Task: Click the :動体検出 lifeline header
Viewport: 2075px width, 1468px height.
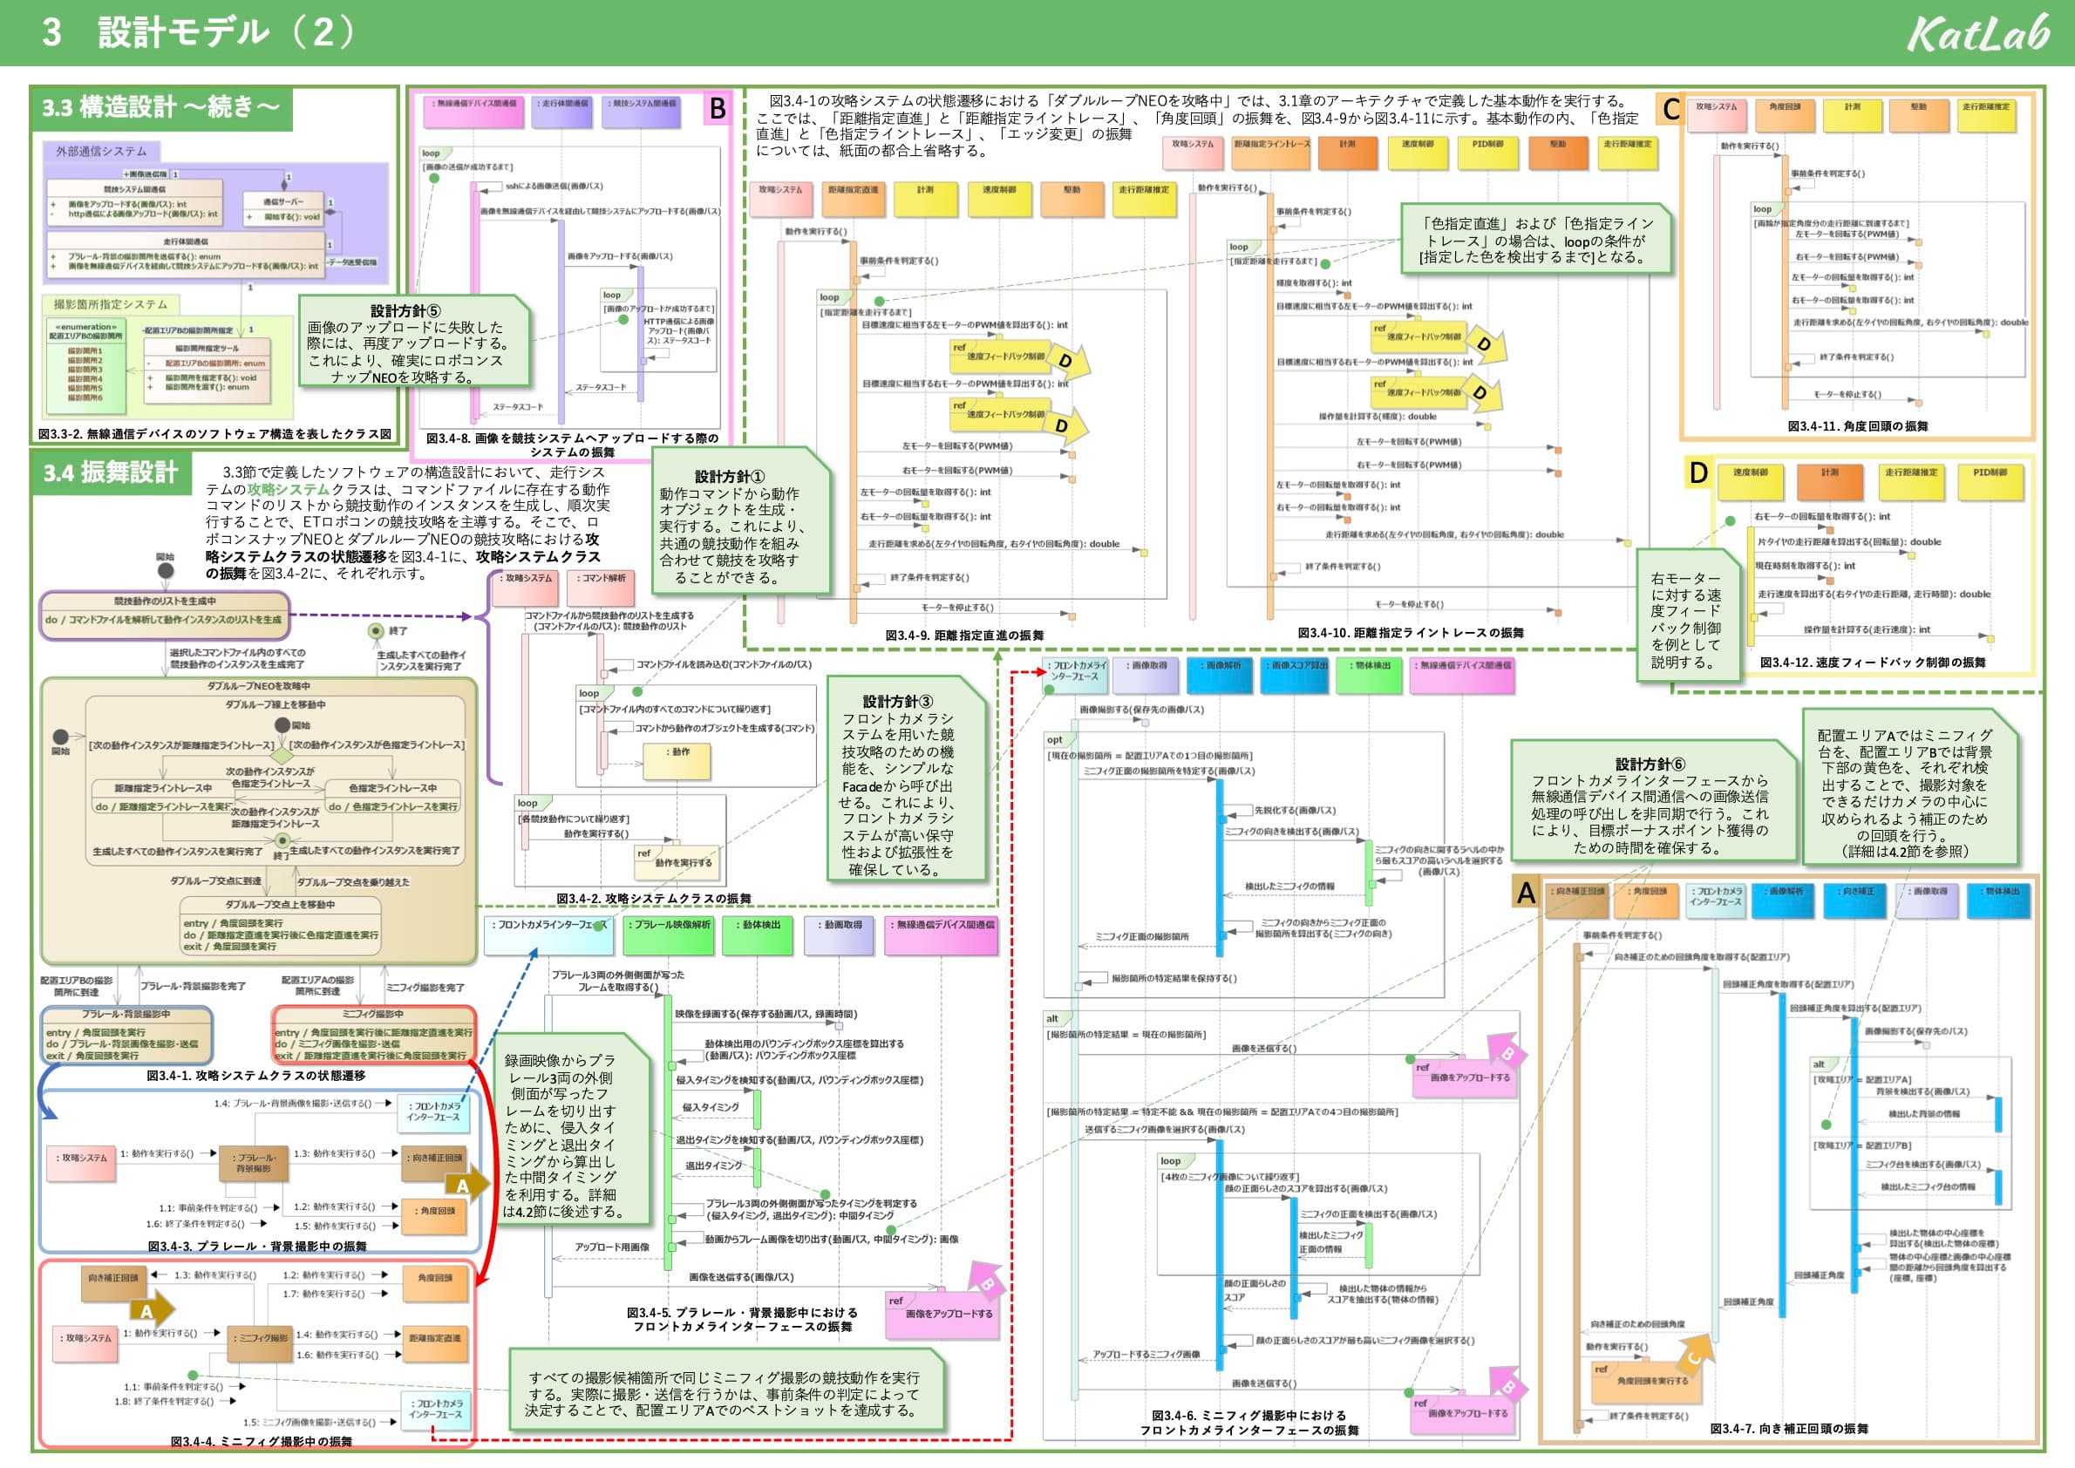Action: 758,935
